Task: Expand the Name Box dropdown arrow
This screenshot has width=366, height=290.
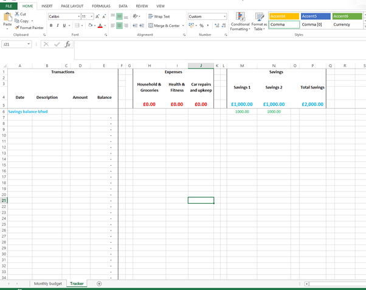Action: click(29, 44)
